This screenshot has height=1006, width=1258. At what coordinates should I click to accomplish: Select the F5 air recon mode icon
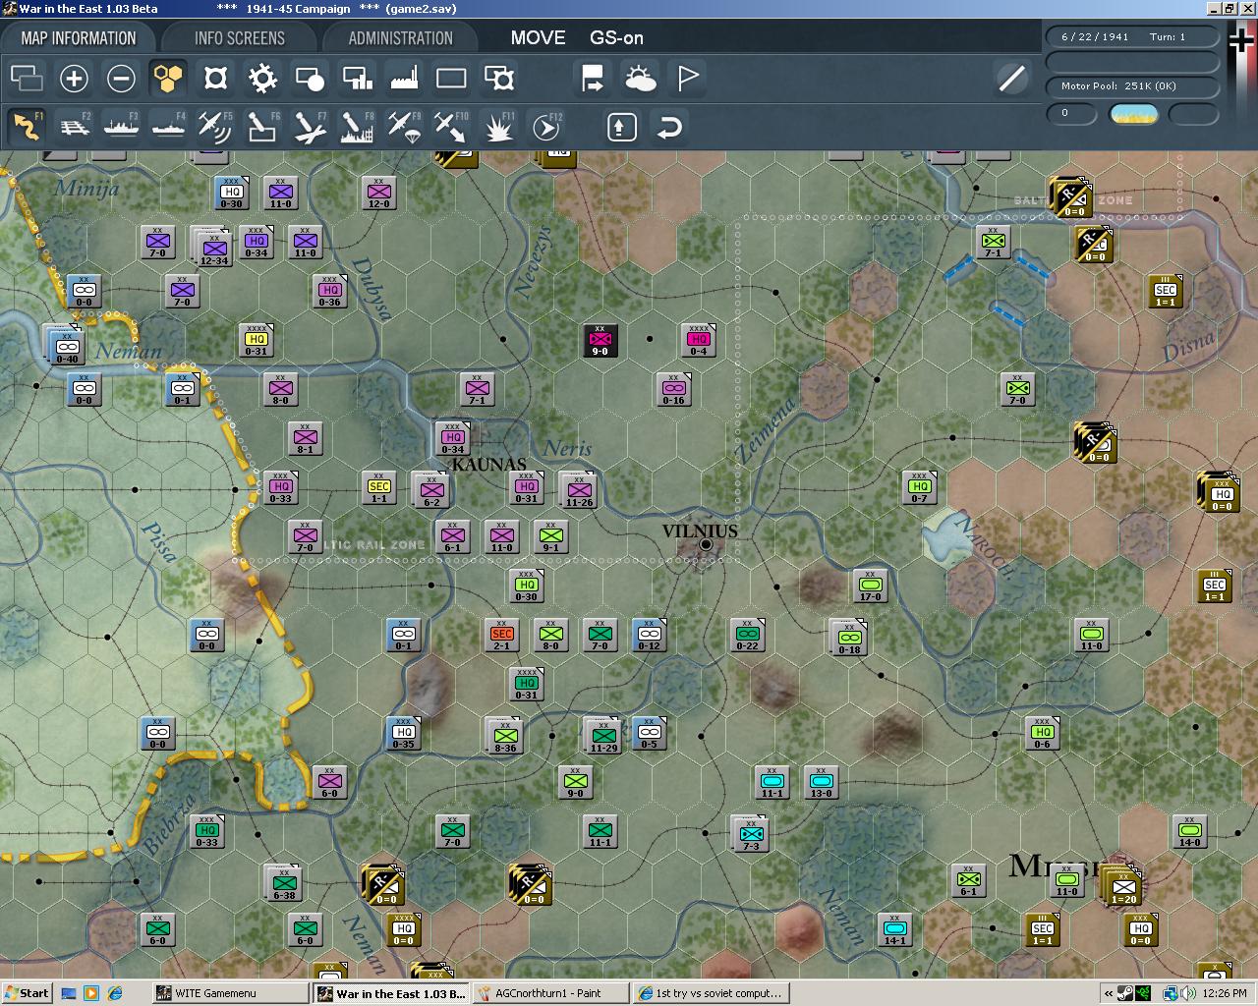pos(215,126)
